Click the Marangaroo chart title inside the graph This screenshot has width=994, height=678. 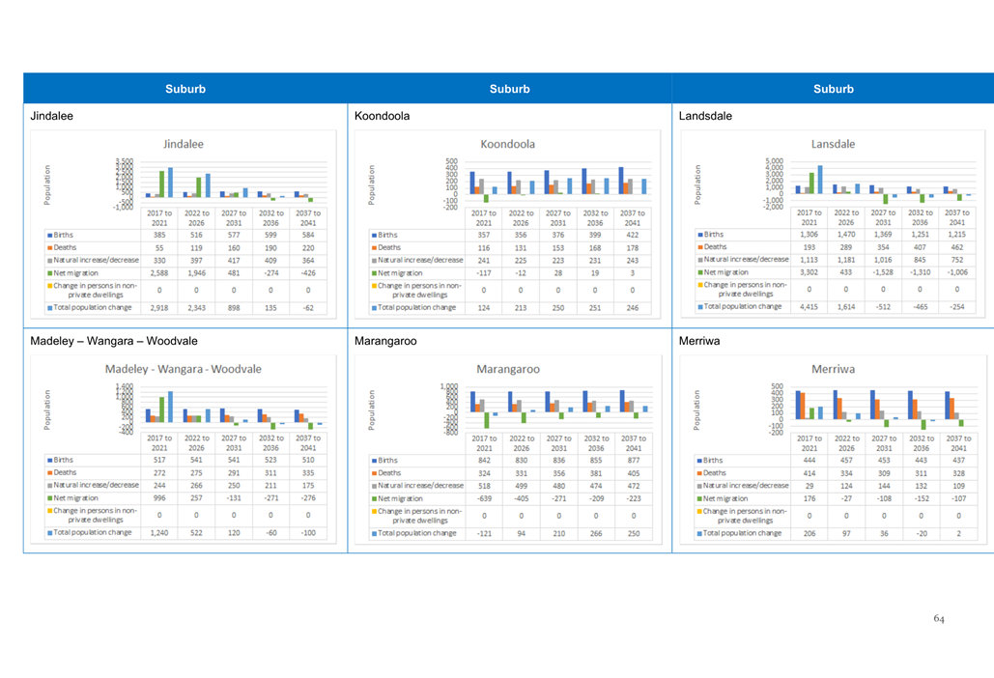[507, 369]
